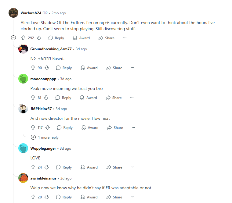Share the JMPHeinz57 comment

pos(115,127)
